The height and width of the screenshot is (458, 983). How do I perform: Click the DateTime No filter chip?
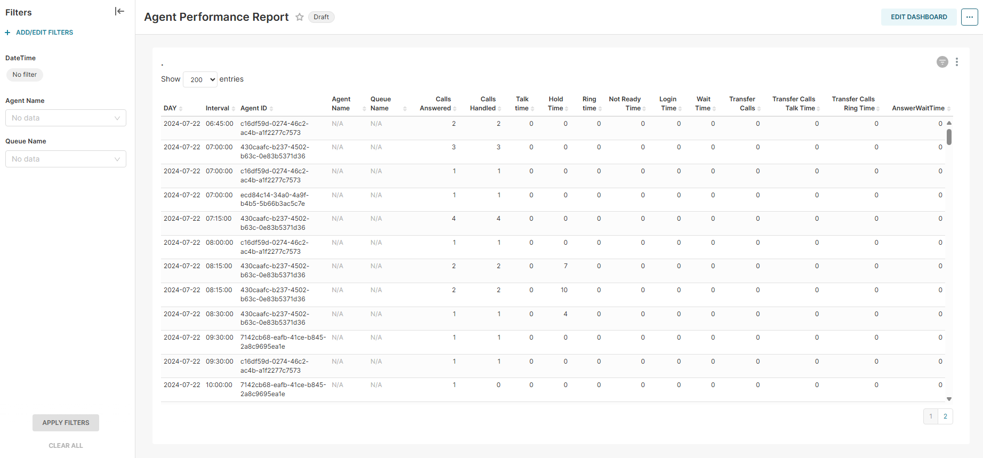pos(25,75)
